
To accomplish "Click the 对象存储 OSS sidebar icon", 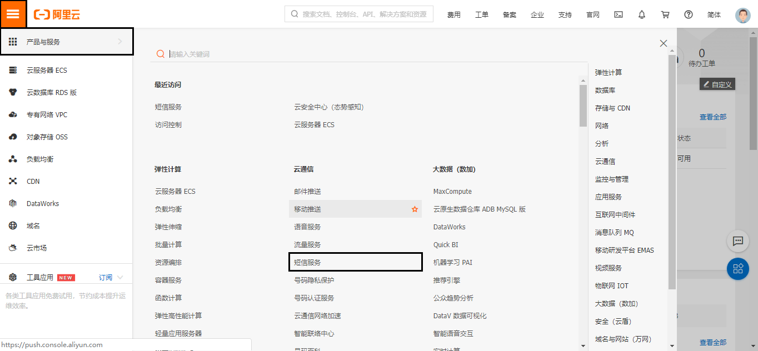I will (13, 137).
